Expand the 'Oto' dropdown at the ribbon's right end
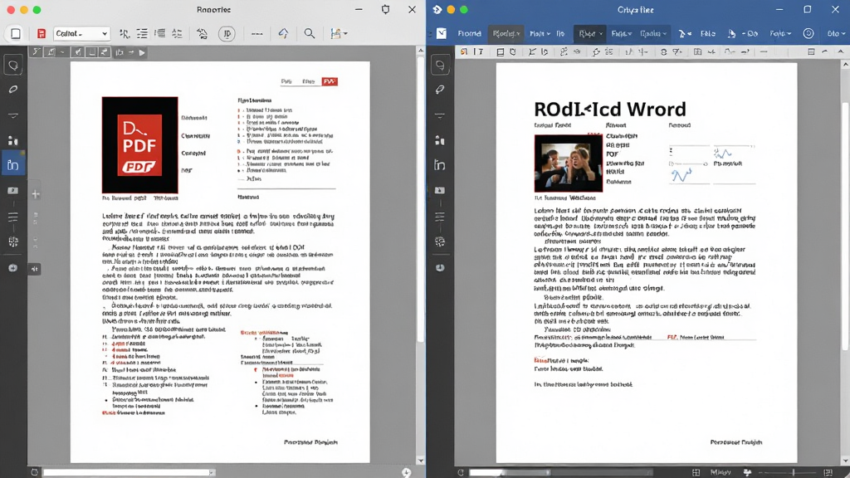850x478 pixels. [836, 33]
